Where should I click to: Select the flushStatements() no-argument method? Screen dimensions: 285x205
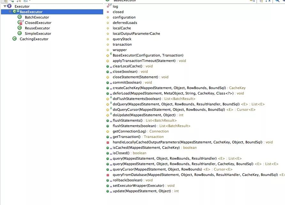pos(144,121)
